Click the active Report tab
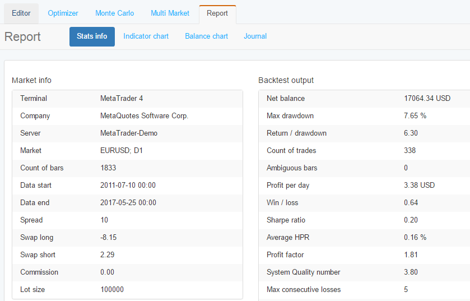The height and width of the screenshot is (301, 470). point(217,13)
